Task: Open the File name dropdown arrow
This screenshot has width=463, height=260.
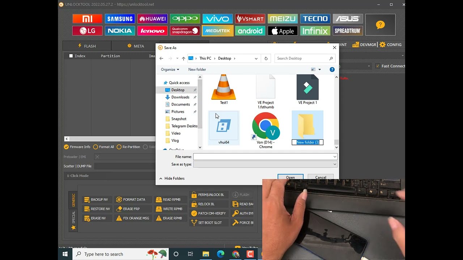Action: tap(335, 157)
